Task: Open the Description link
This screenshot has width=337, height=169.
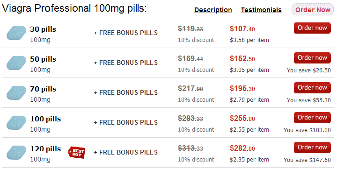Action: [x=213, y=10]
